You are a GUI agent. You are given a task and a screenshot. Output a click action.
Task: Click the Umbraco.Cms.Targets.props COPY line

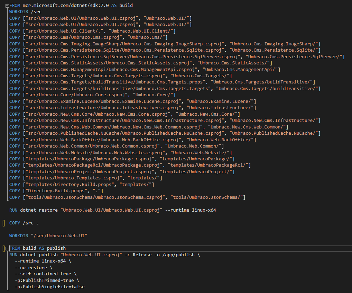tap(162, 82)
